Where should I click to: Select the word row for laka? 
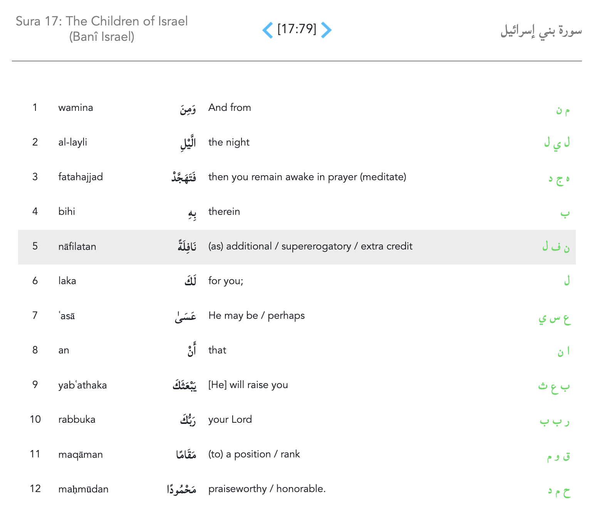point(297,281)
